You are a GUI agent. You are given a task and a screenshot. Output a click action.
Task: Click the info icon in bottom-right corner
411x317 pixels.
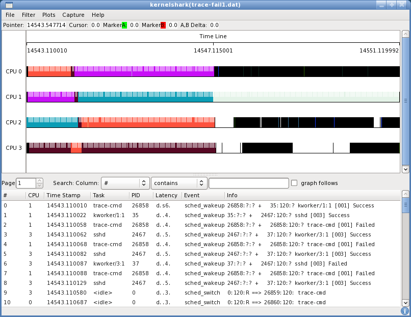coord(405,311)
